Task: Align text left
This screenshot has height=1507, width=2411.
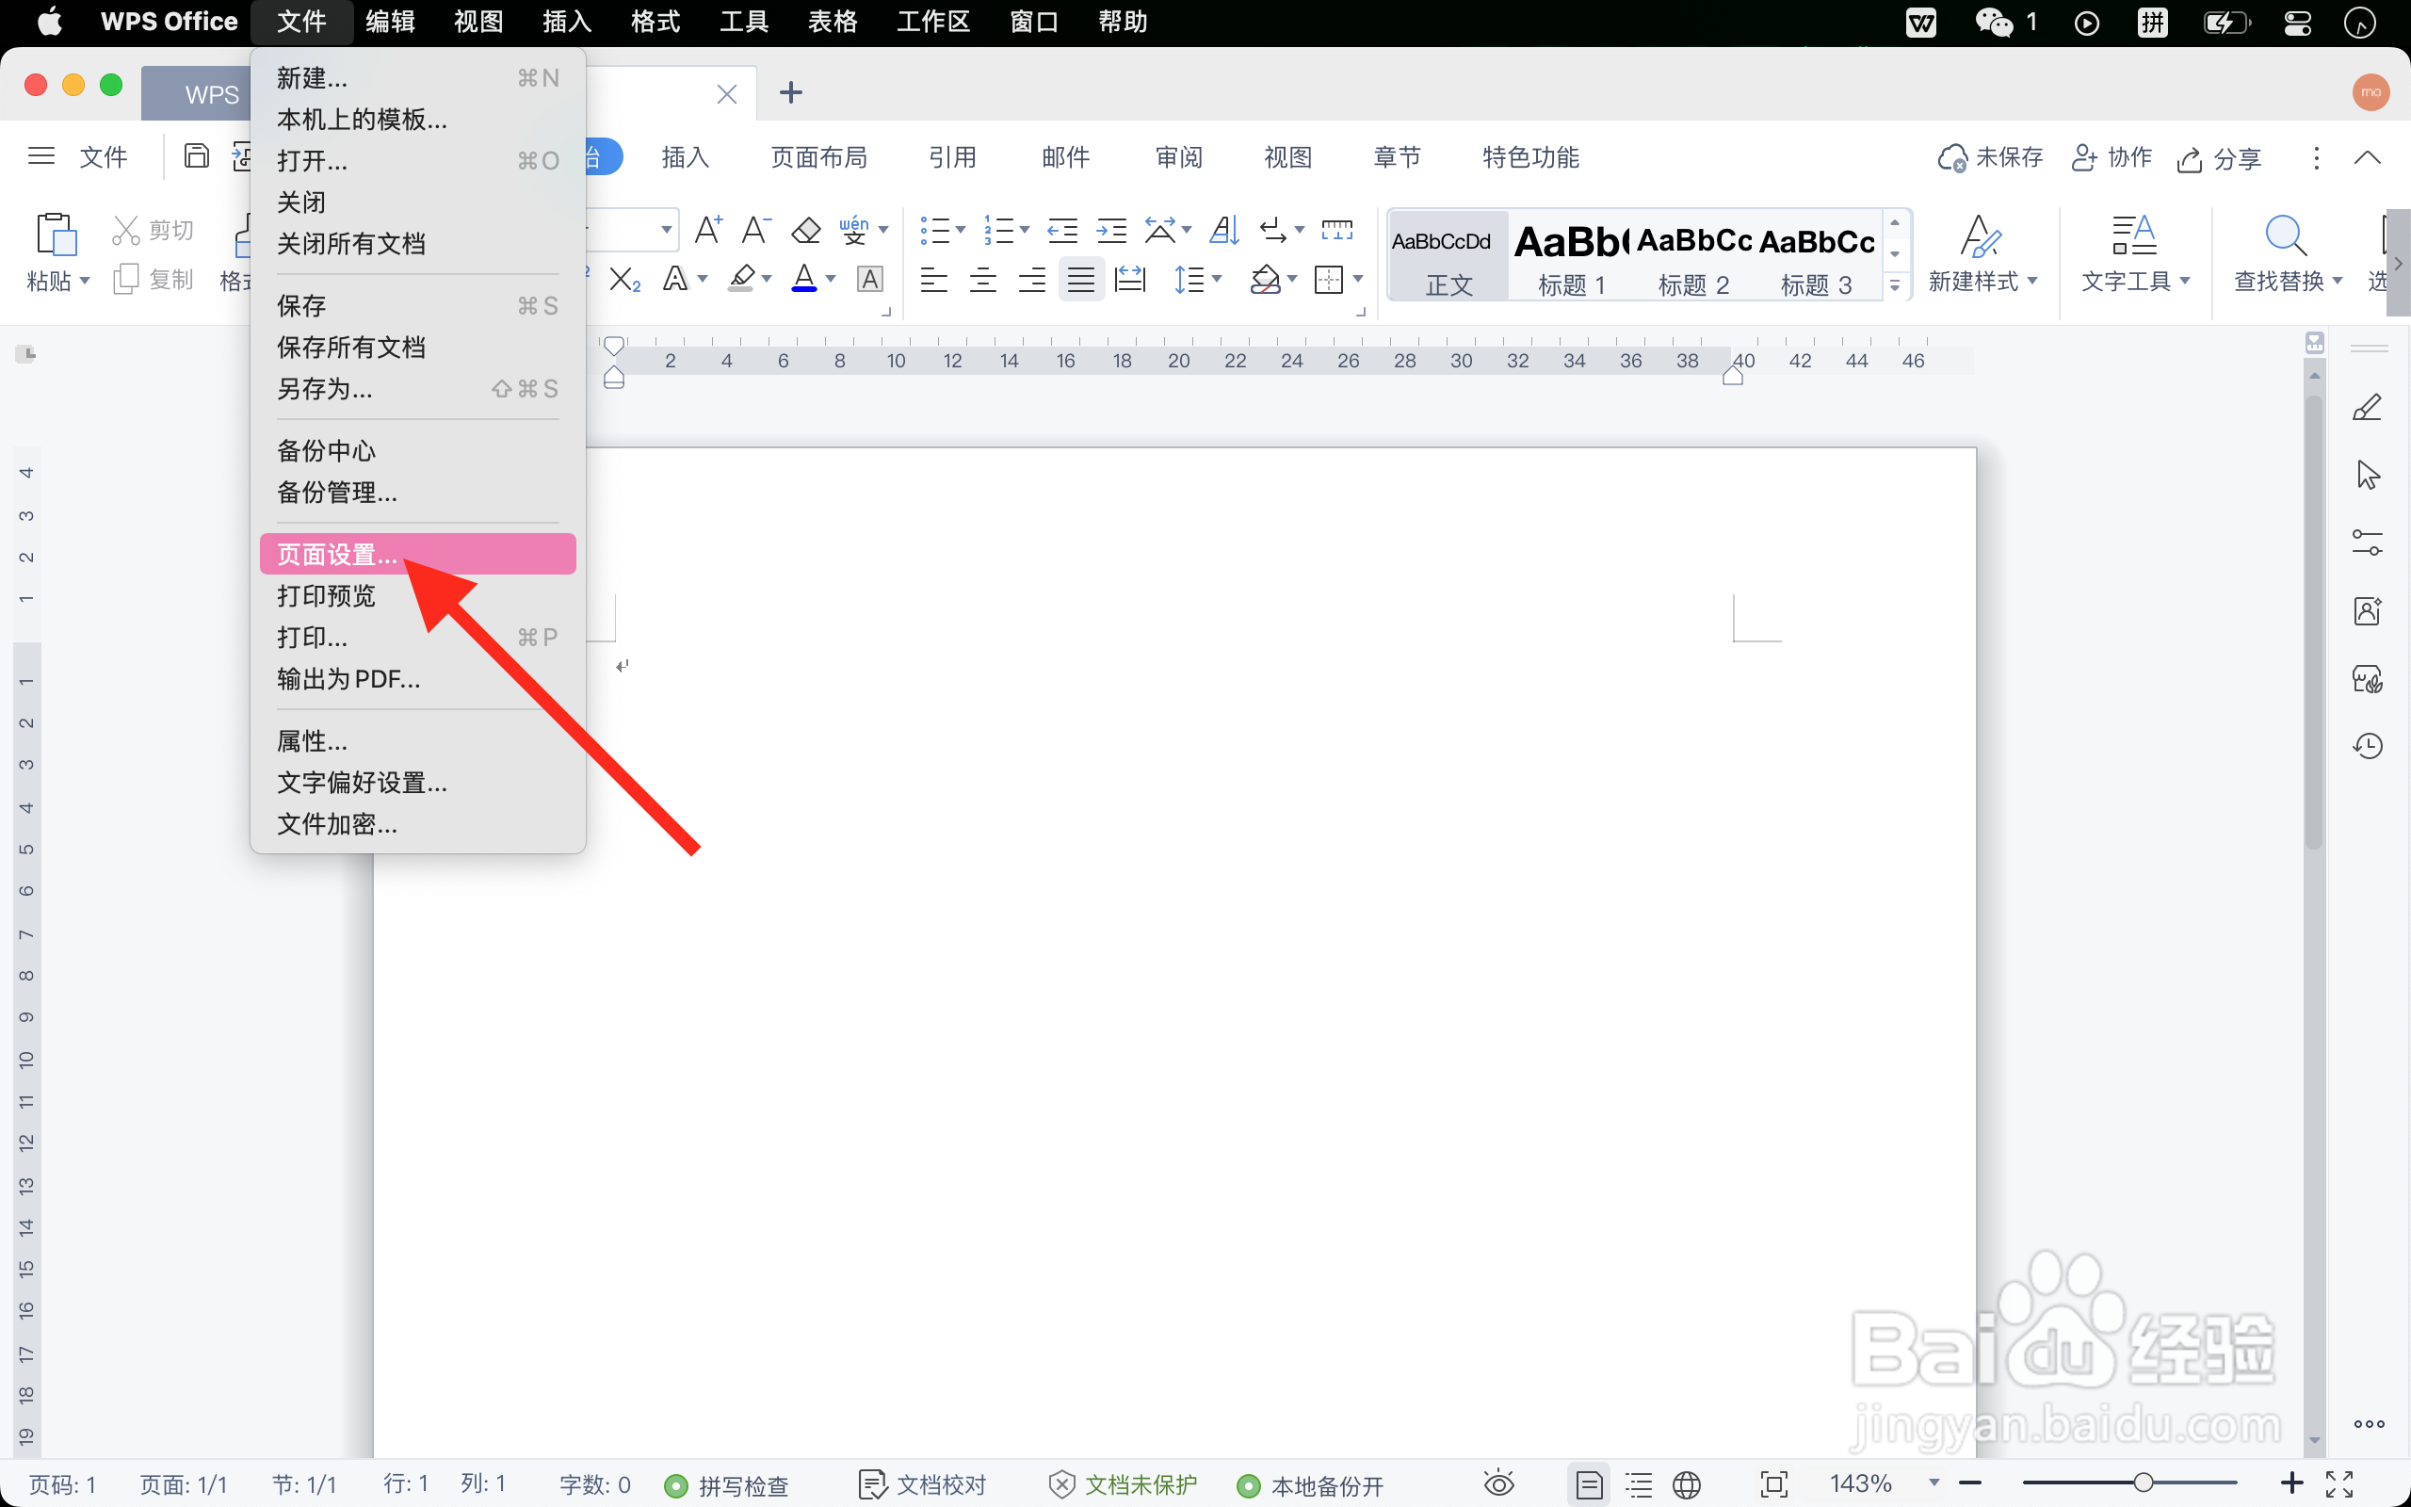Action: [x=933, y=280]
